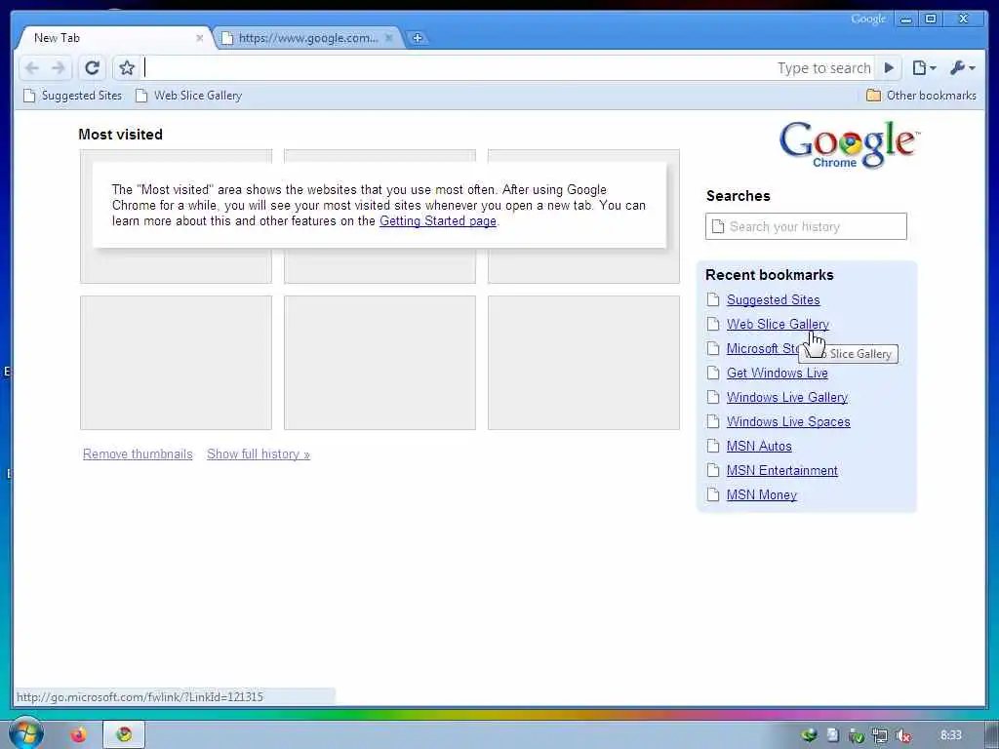Open Suggested Sites in Recent bookmarks
999x749 pixels.
(x=773, y=300)
